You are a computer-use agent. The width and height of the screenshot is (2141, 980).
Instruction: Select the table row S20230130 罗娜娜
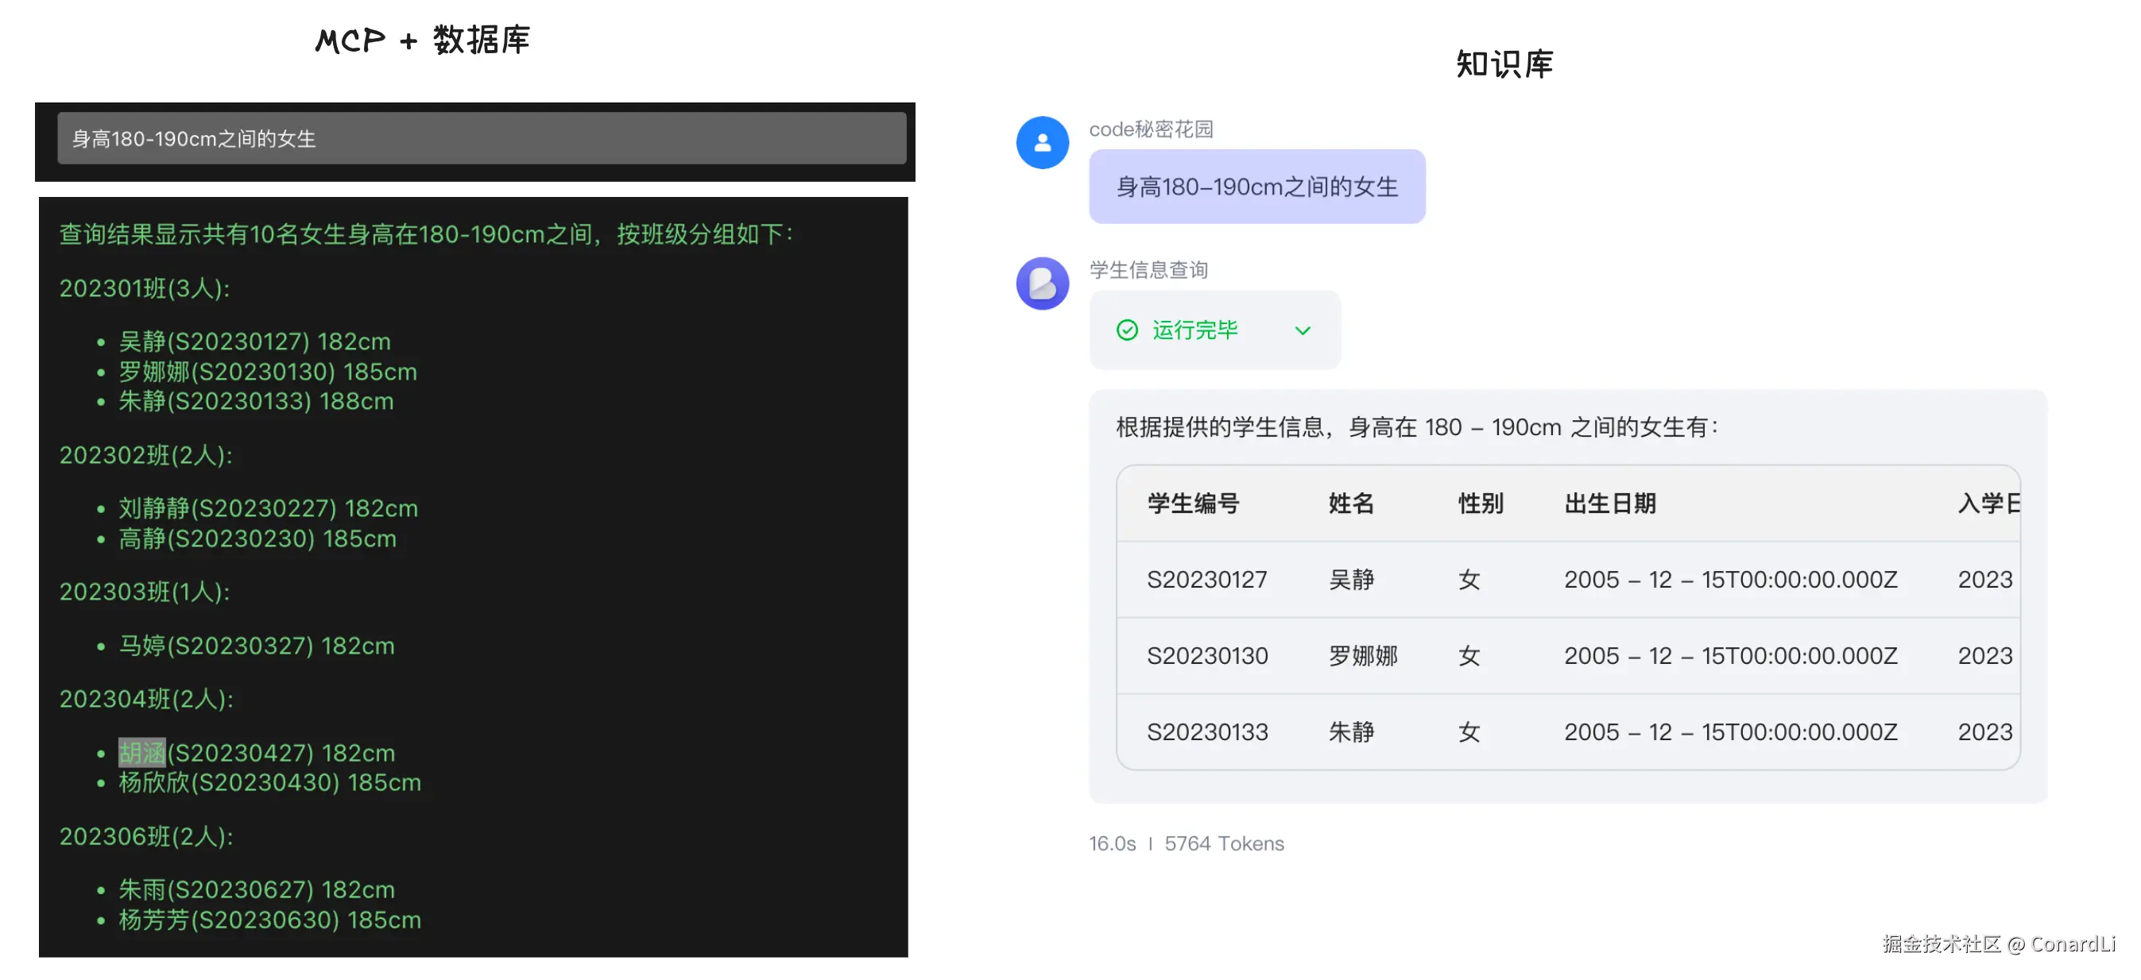point(1207,656)
